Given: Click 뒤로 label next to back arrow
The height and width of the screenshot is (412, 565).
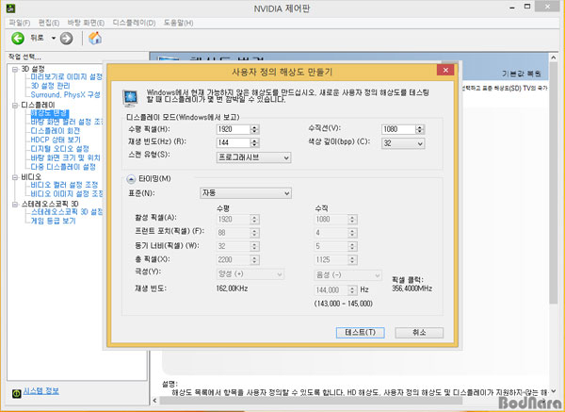Looking at the screenshot, I should (x=37, y=38).
